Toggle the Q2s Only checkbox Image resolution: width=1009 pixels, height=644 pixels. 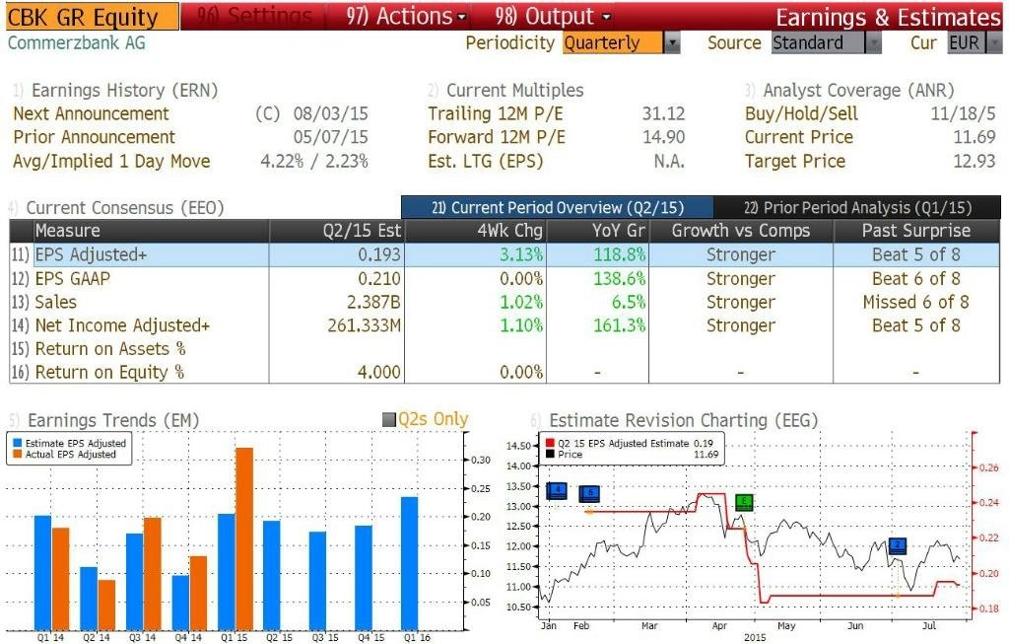point(388,420)
